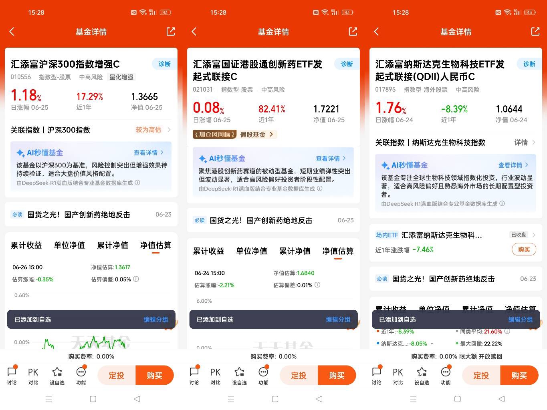
Task: Tap 设自选 star in 沪深300 fund panel
Action: coord(57,376)
